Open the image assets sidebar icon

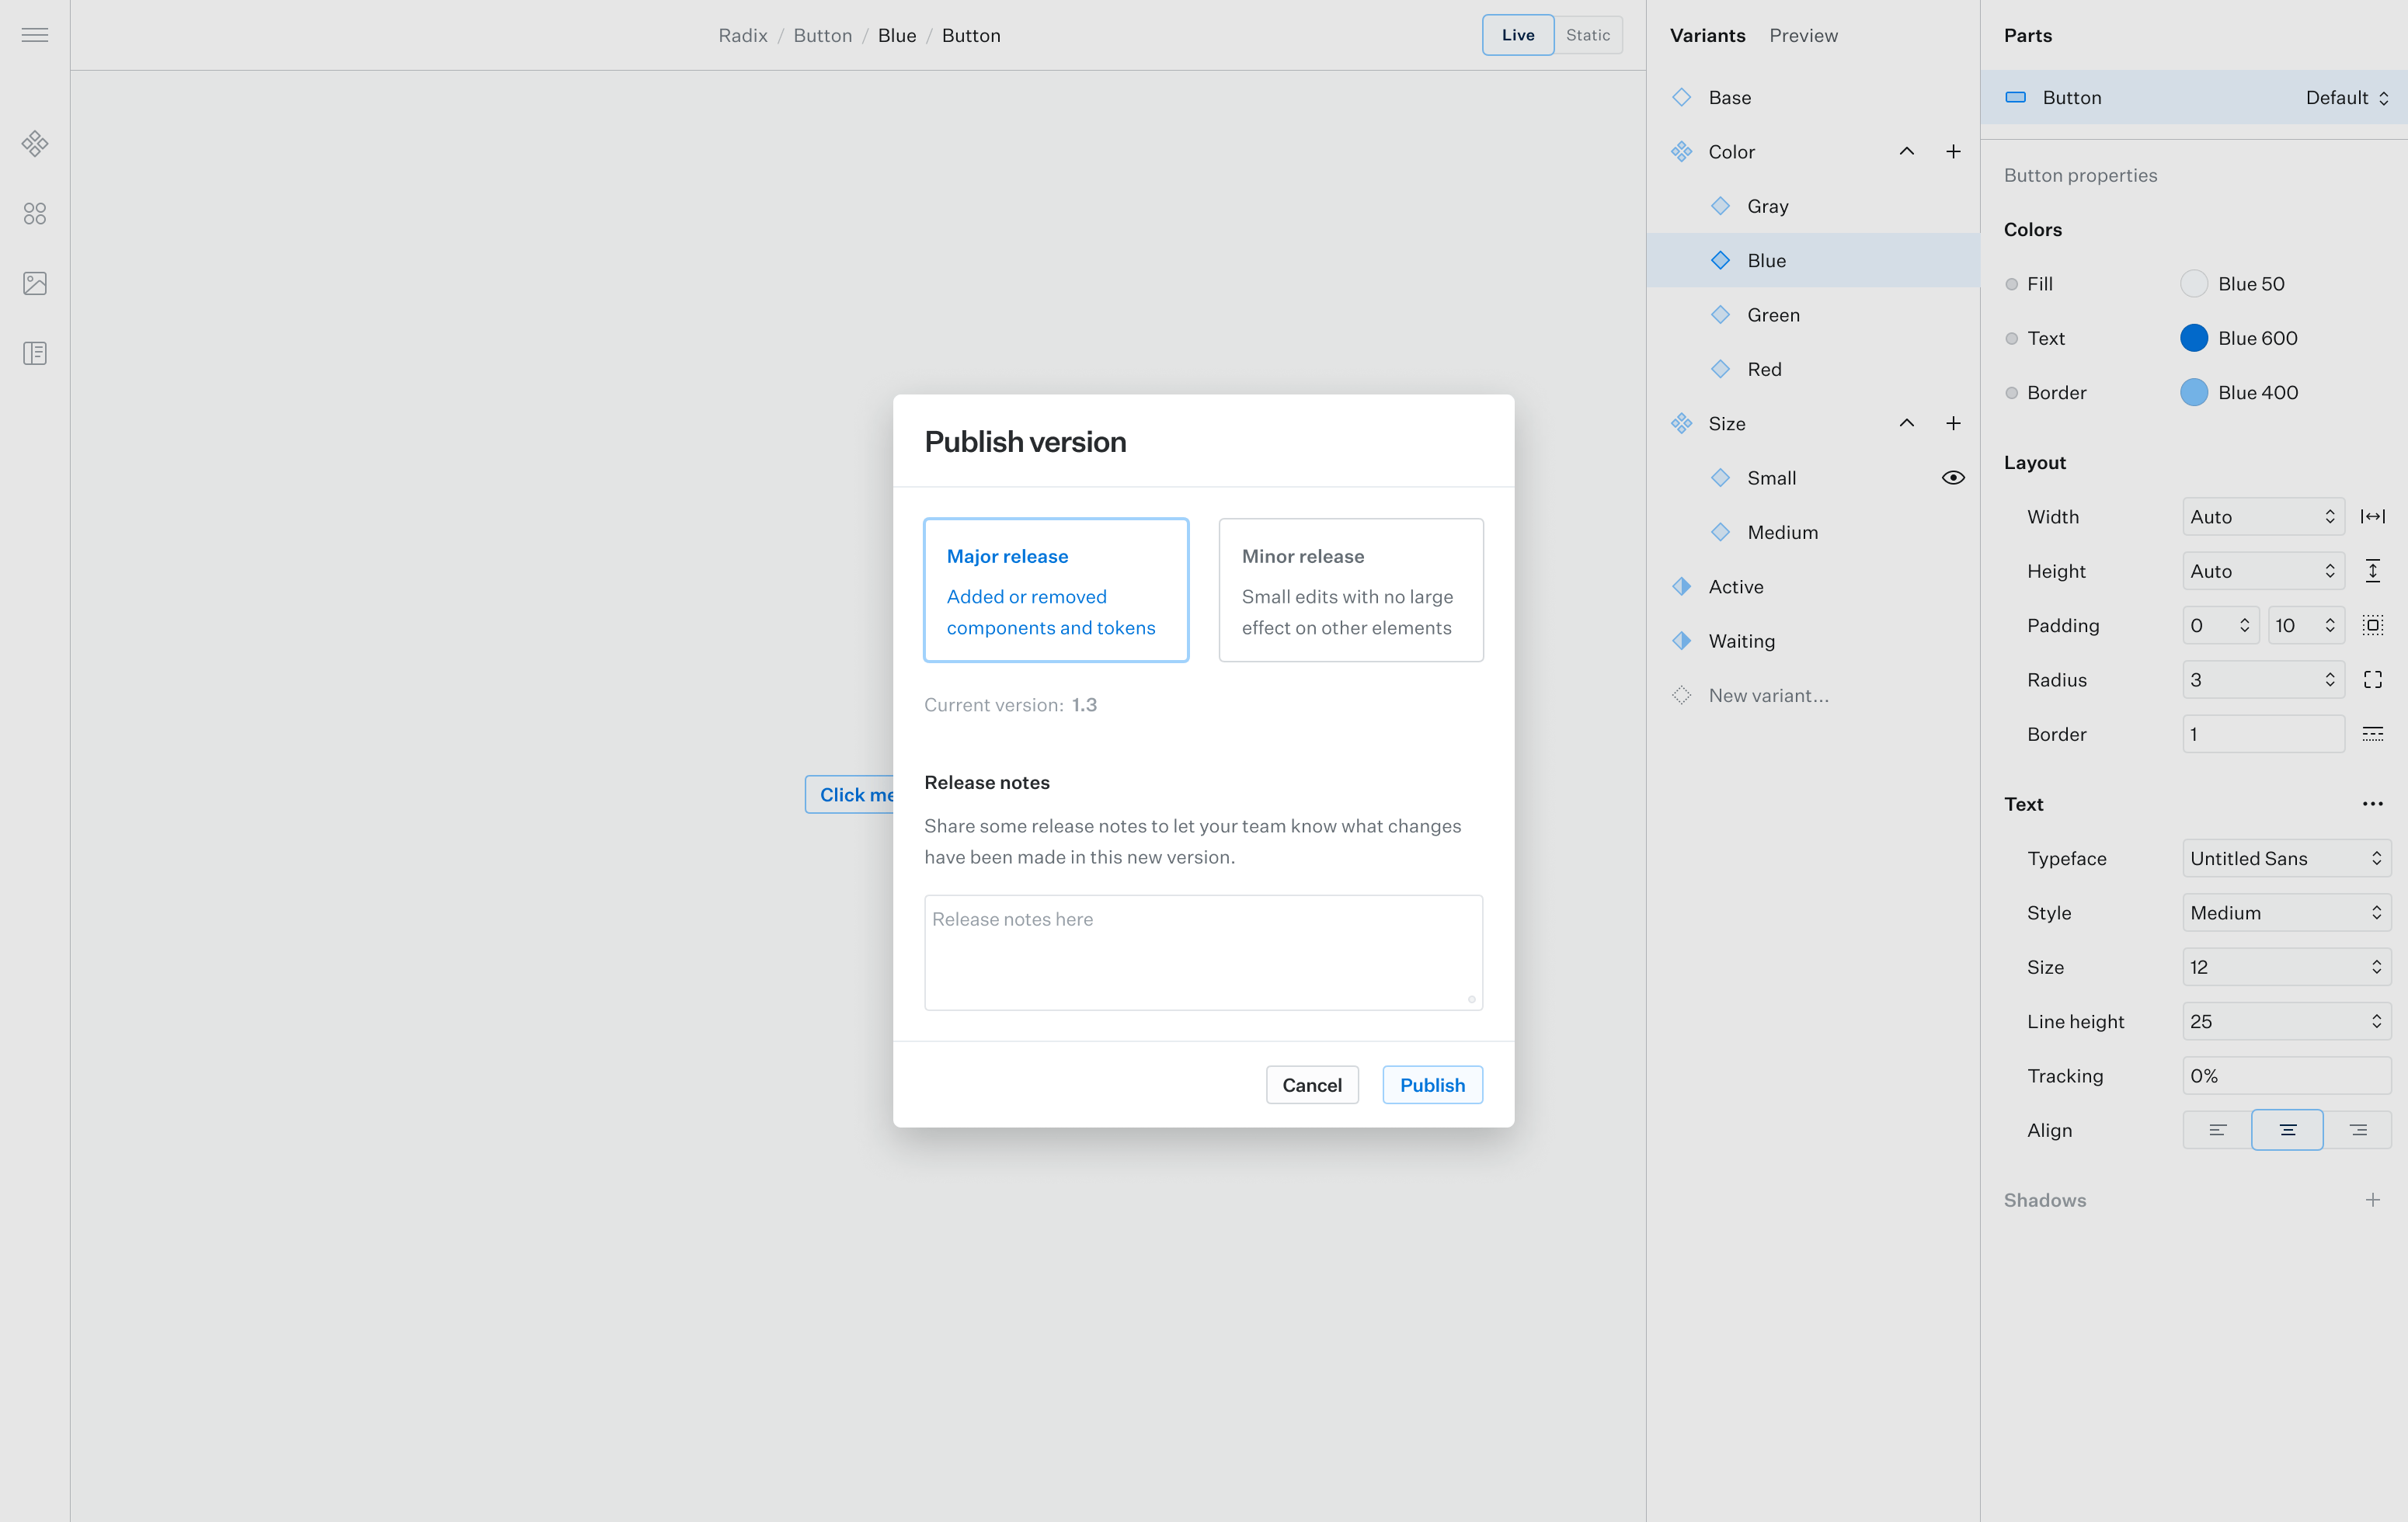click(x=35, y=284)
